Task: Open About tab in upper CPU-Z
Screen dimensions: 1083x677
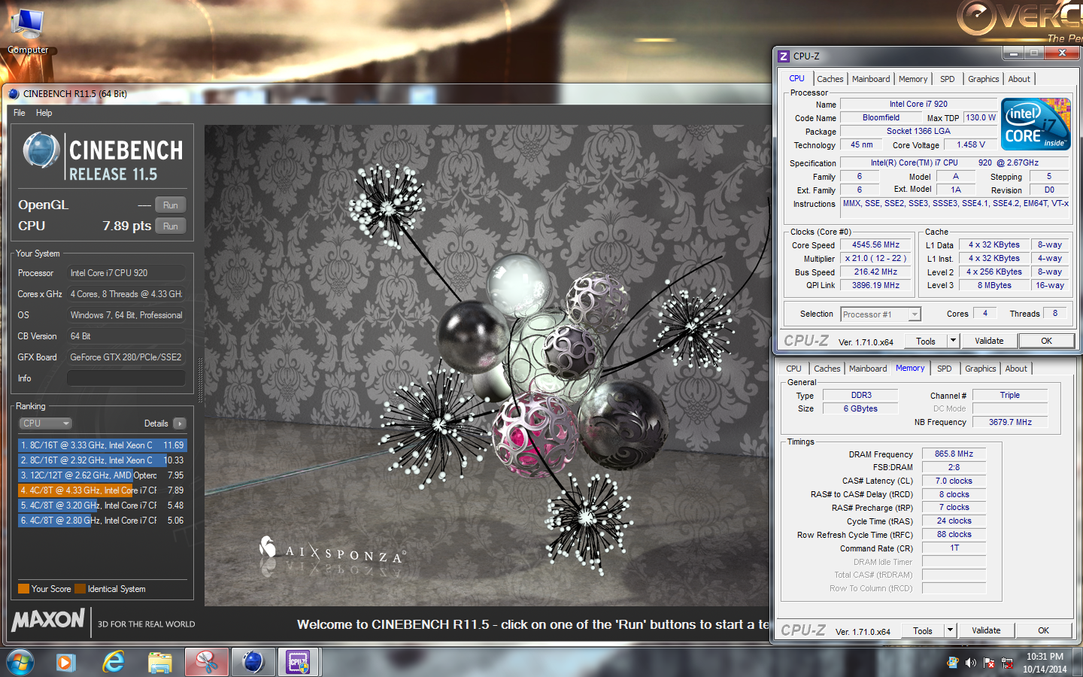Action: 1019,79
